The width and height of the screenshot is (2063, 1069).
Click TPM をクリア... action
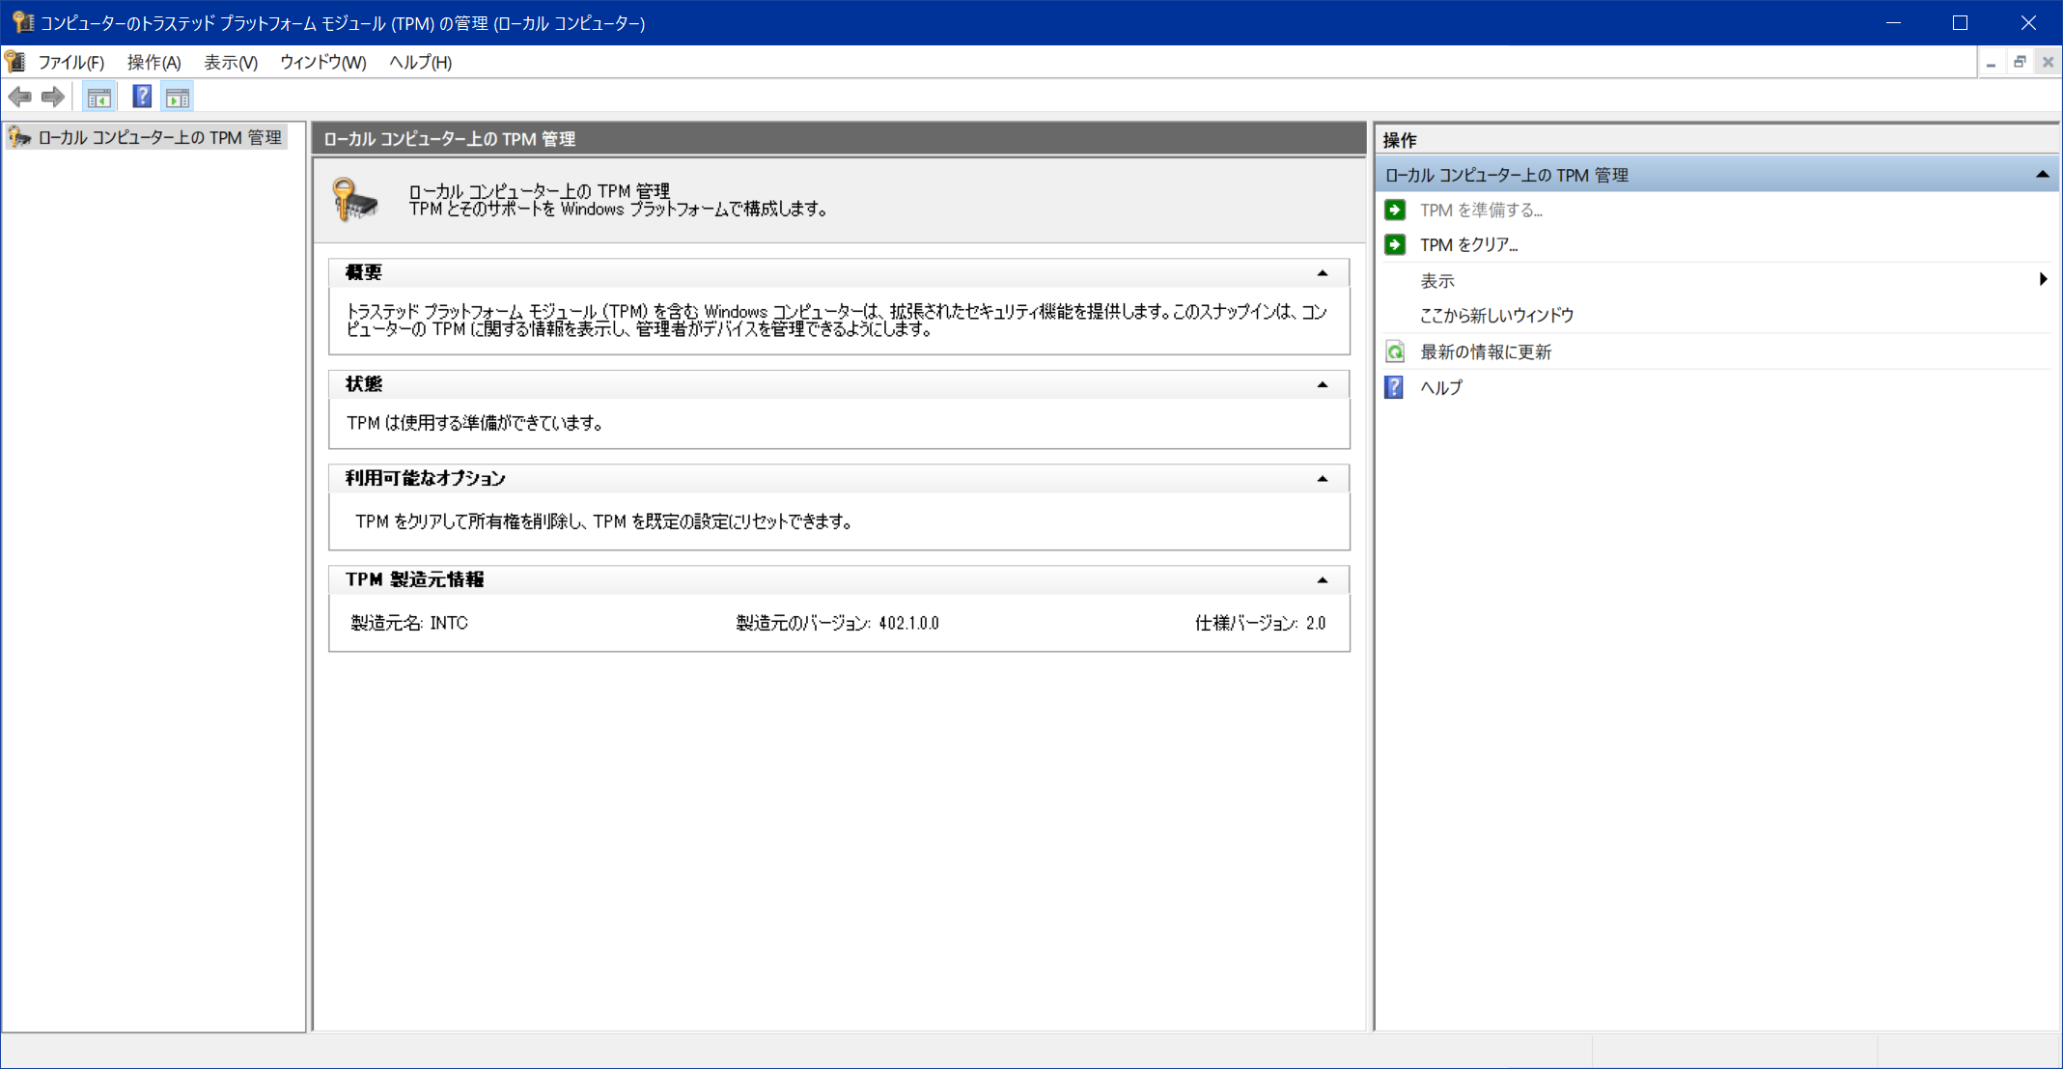[x=1468, y=245]
